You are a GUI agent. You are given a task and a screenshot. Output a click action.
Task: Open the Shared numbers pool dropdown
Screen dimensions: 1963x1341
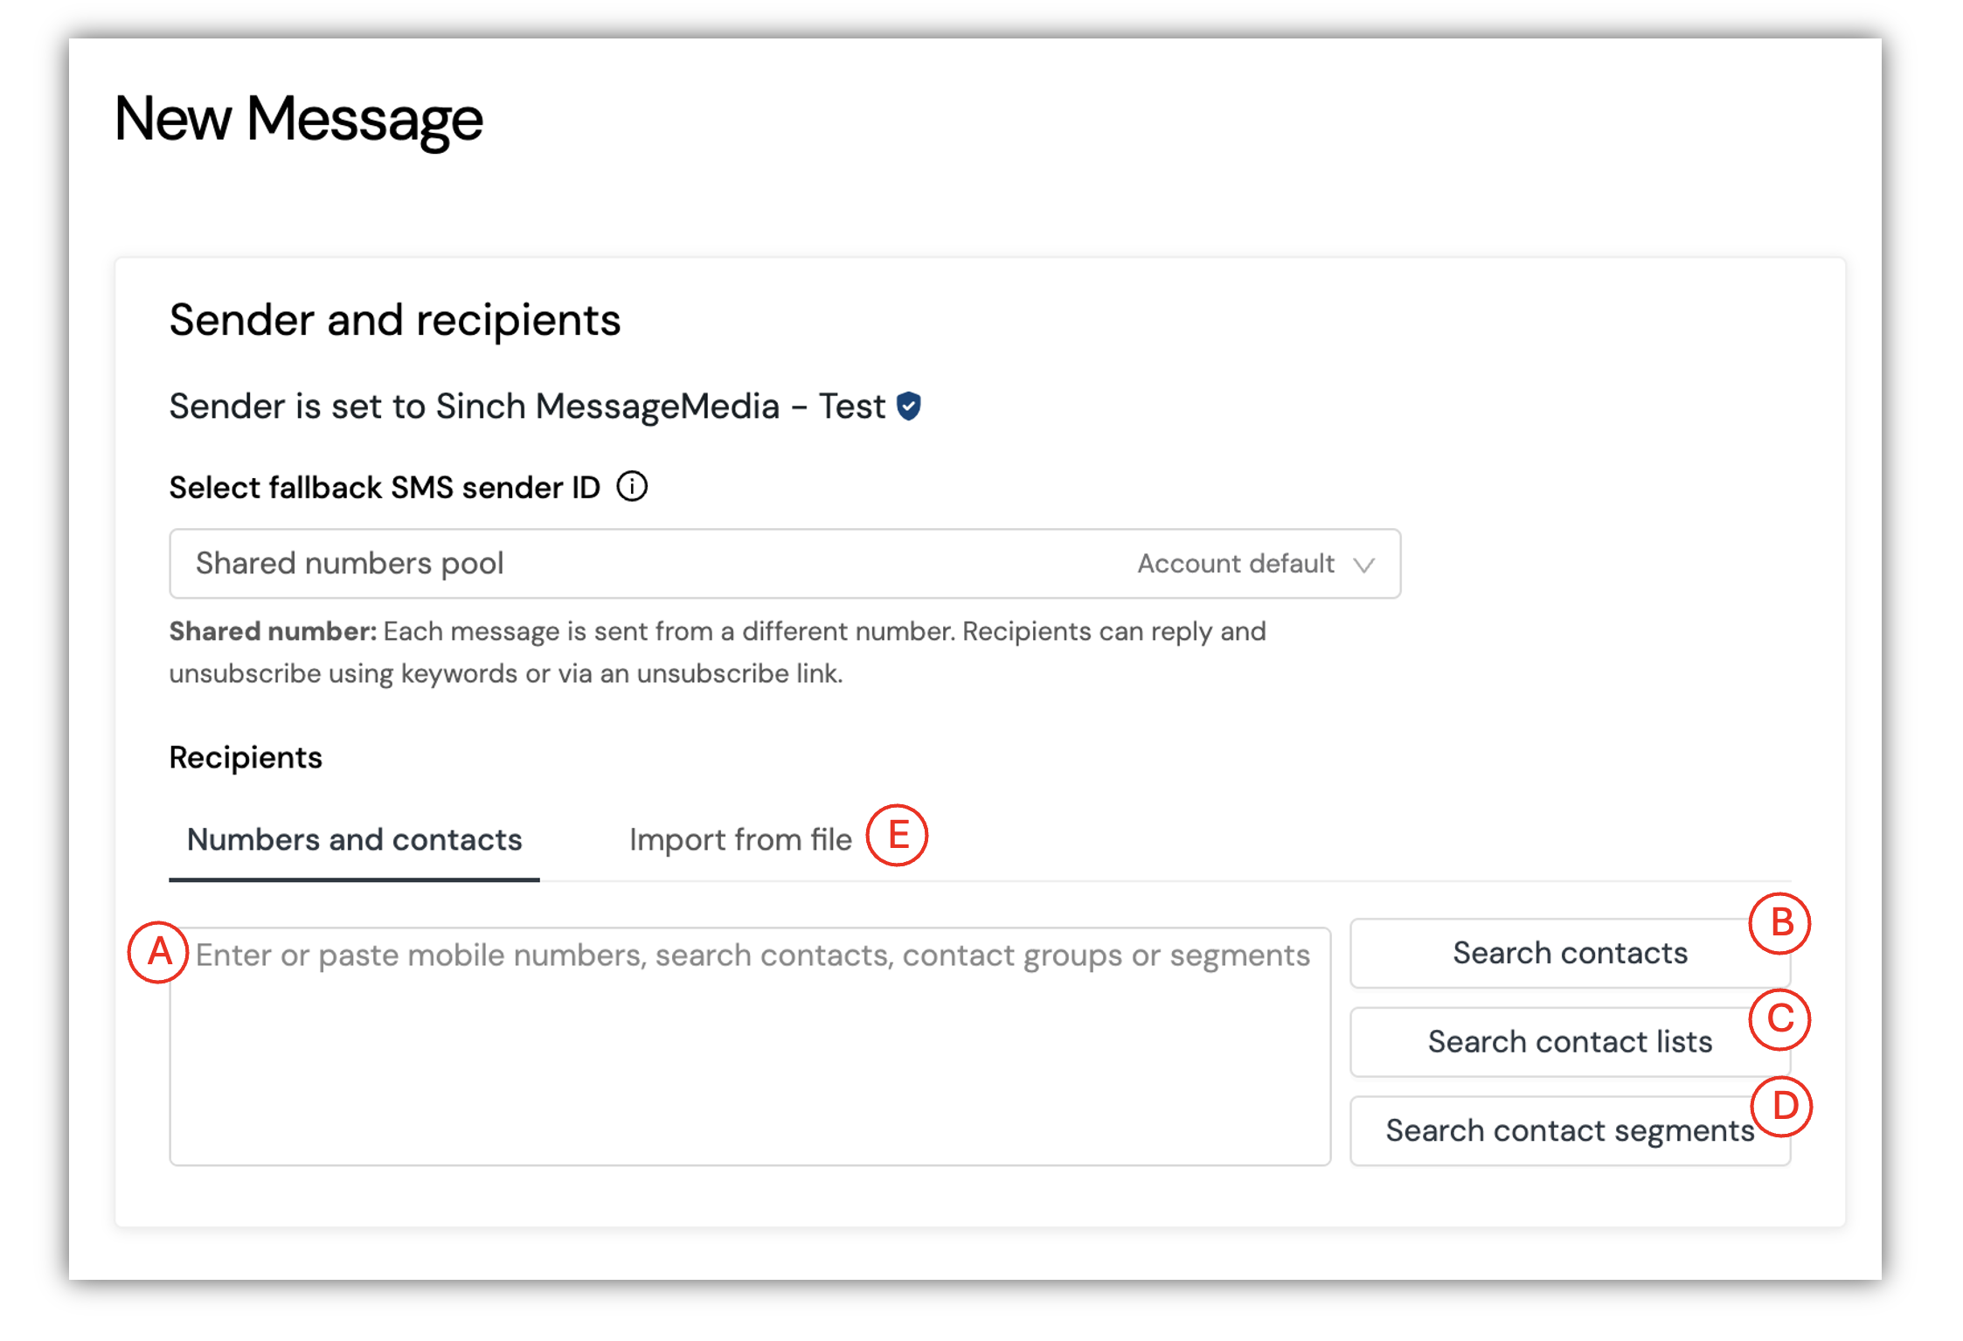pos(785,564)
